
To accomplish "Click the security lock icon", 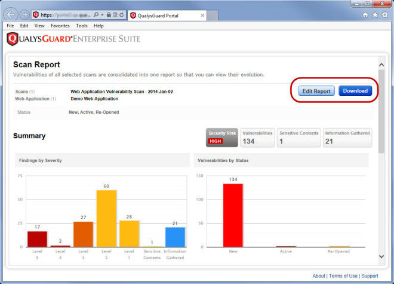I will (x=109, y=15).
